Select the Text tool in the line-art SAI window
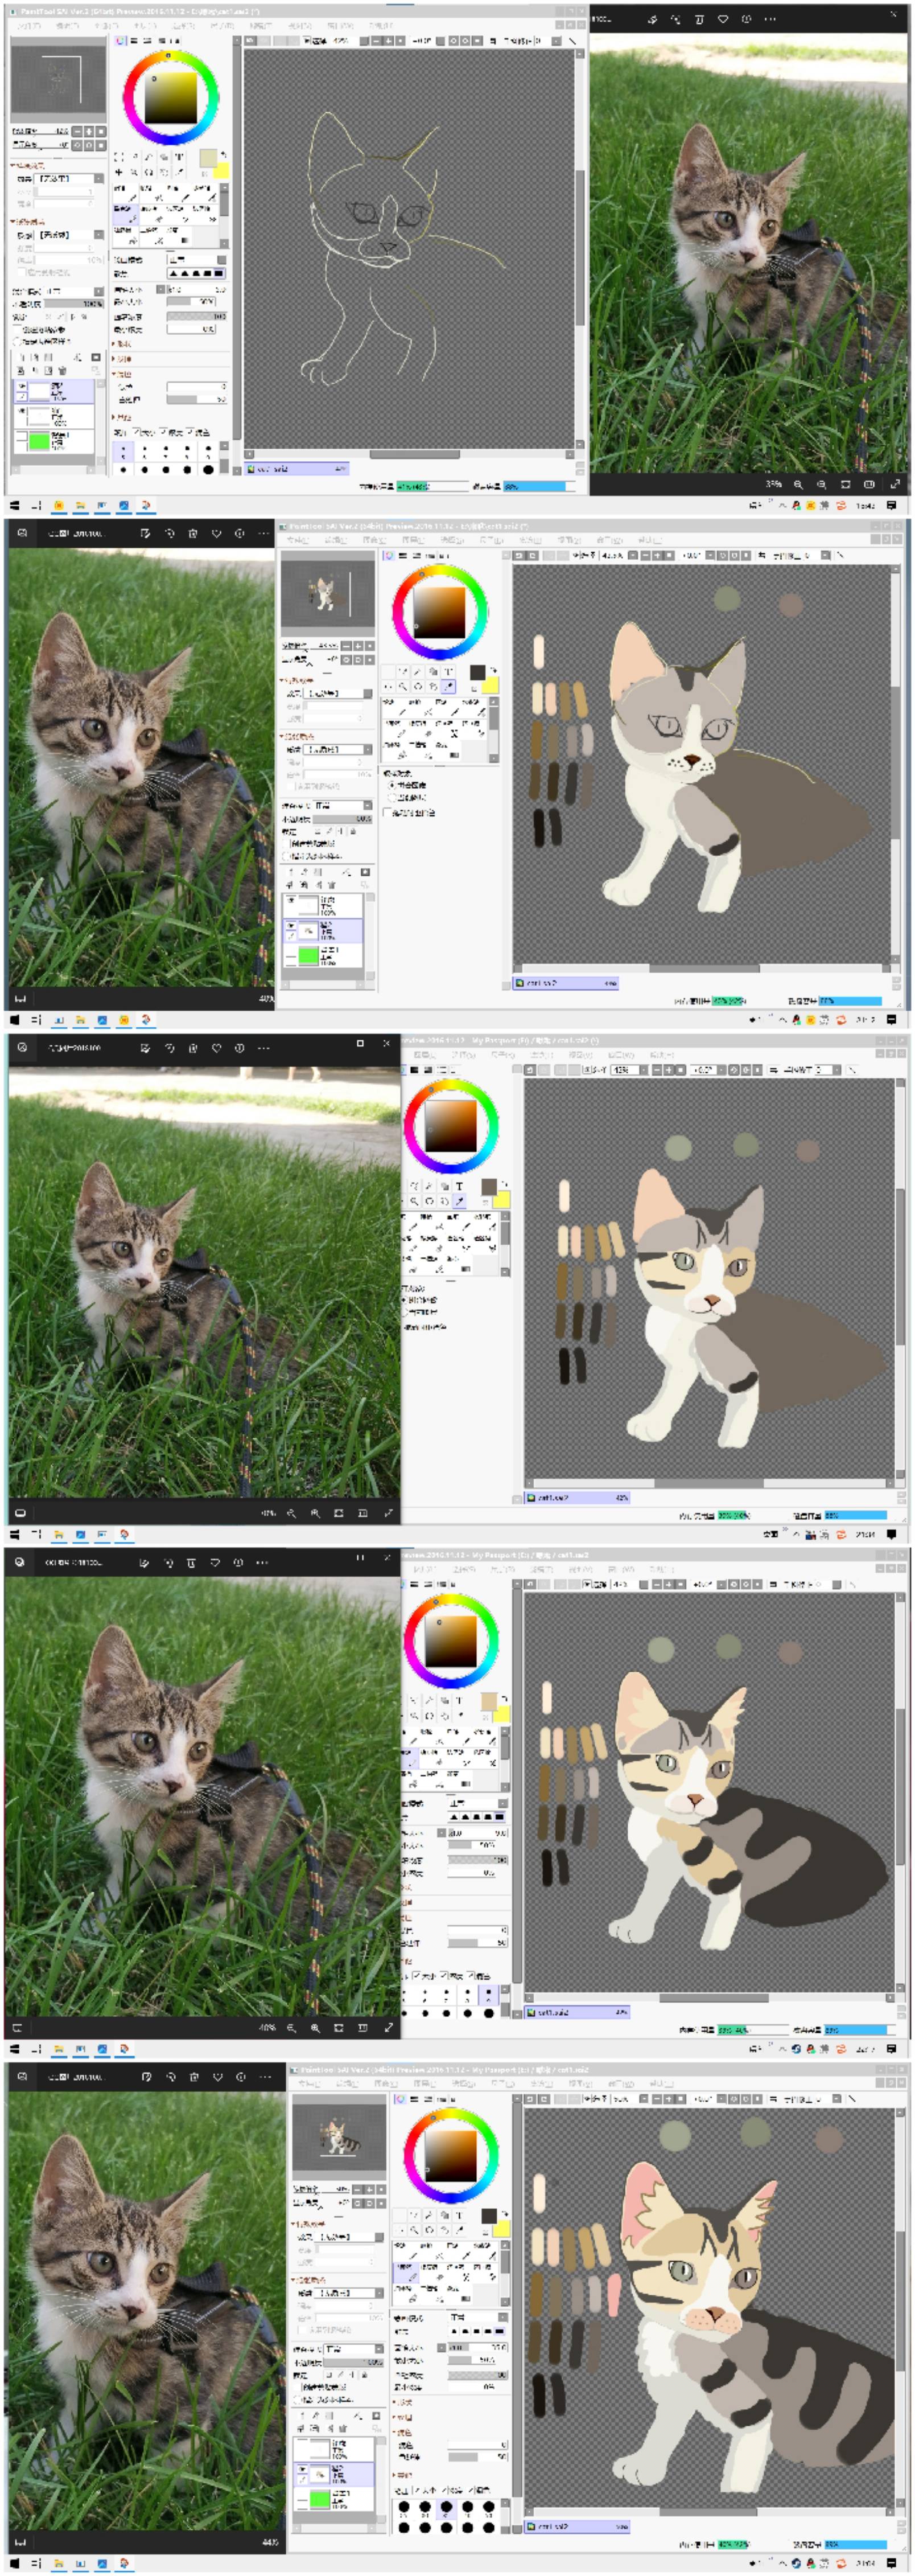 point(180,156)
